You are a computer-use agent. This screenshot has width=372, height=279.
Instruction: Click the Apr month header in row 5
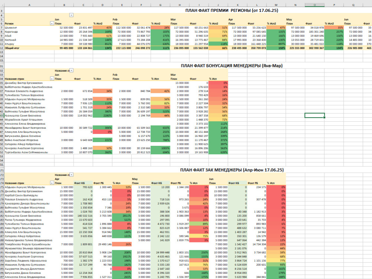click(x=231, y=19)
